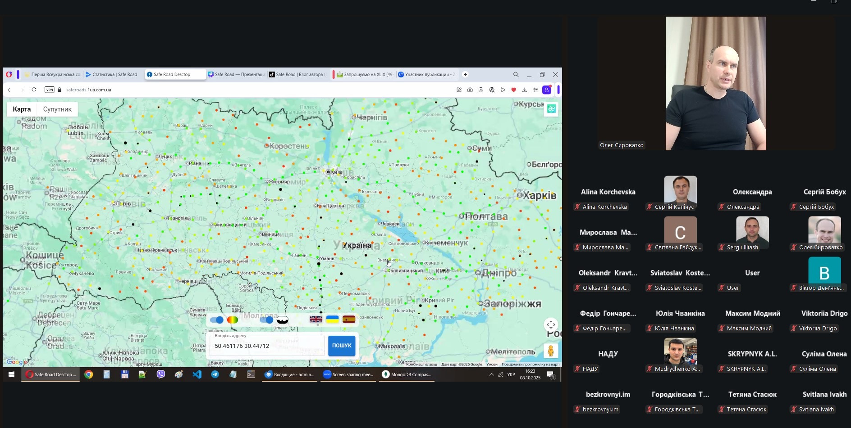This screenshot has height=428, width=851.
Task: Expand the hidden system tray icons chevron
Action: click(x=491, y=374)
